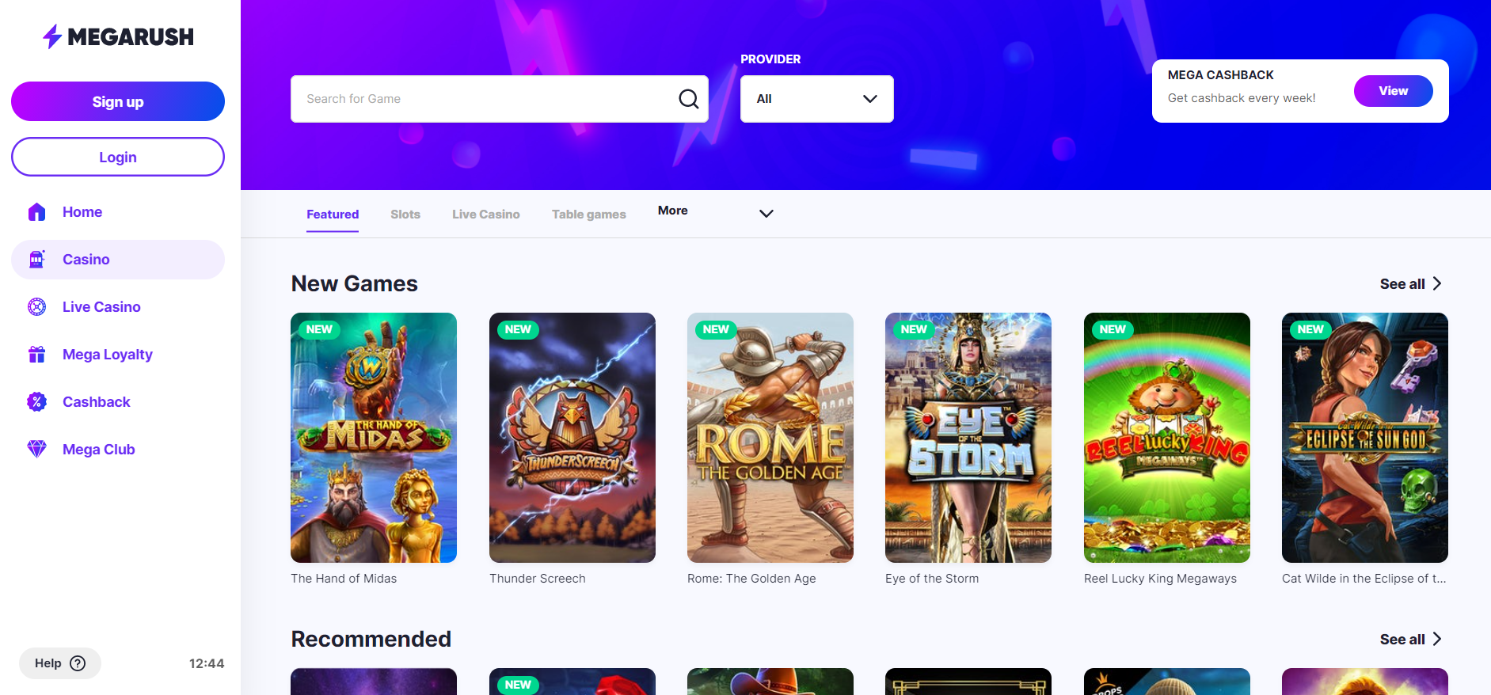Click the Live Casino chip icon
Viewport: 1491px width, 695px height.
[x=37, y=307]
